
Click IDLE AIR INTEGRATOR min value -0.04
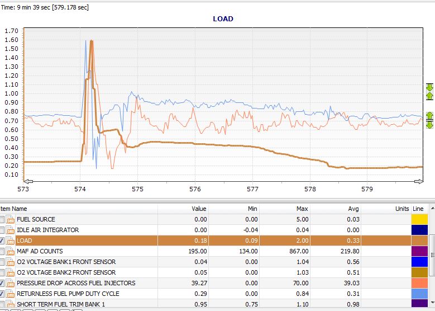[251, 230]
